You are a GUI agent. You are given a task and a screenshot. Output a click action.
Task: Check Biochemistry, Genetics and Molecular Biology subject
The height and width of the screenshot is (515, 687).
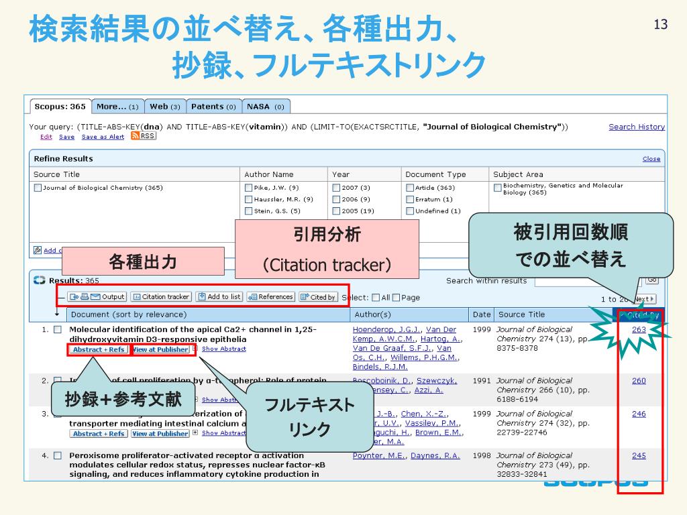(x=497, y=188)
